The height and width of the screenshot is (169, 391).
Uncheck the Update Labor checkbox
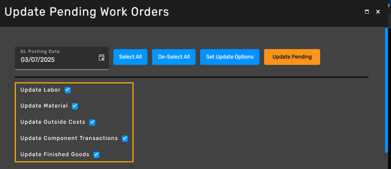click(x=68, y=90)
